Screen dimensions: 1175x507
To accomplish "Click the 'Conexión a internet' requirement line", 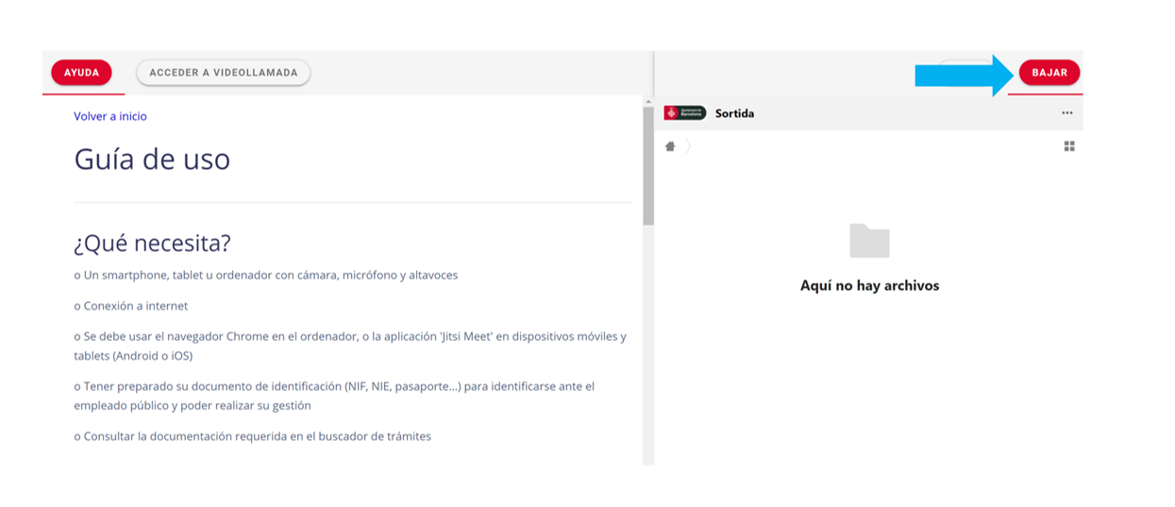I will click(x=131, y=306).
